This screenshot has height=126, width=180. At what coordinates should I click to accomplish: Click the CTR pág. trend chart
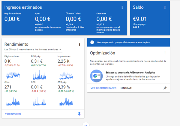[66, 101]
